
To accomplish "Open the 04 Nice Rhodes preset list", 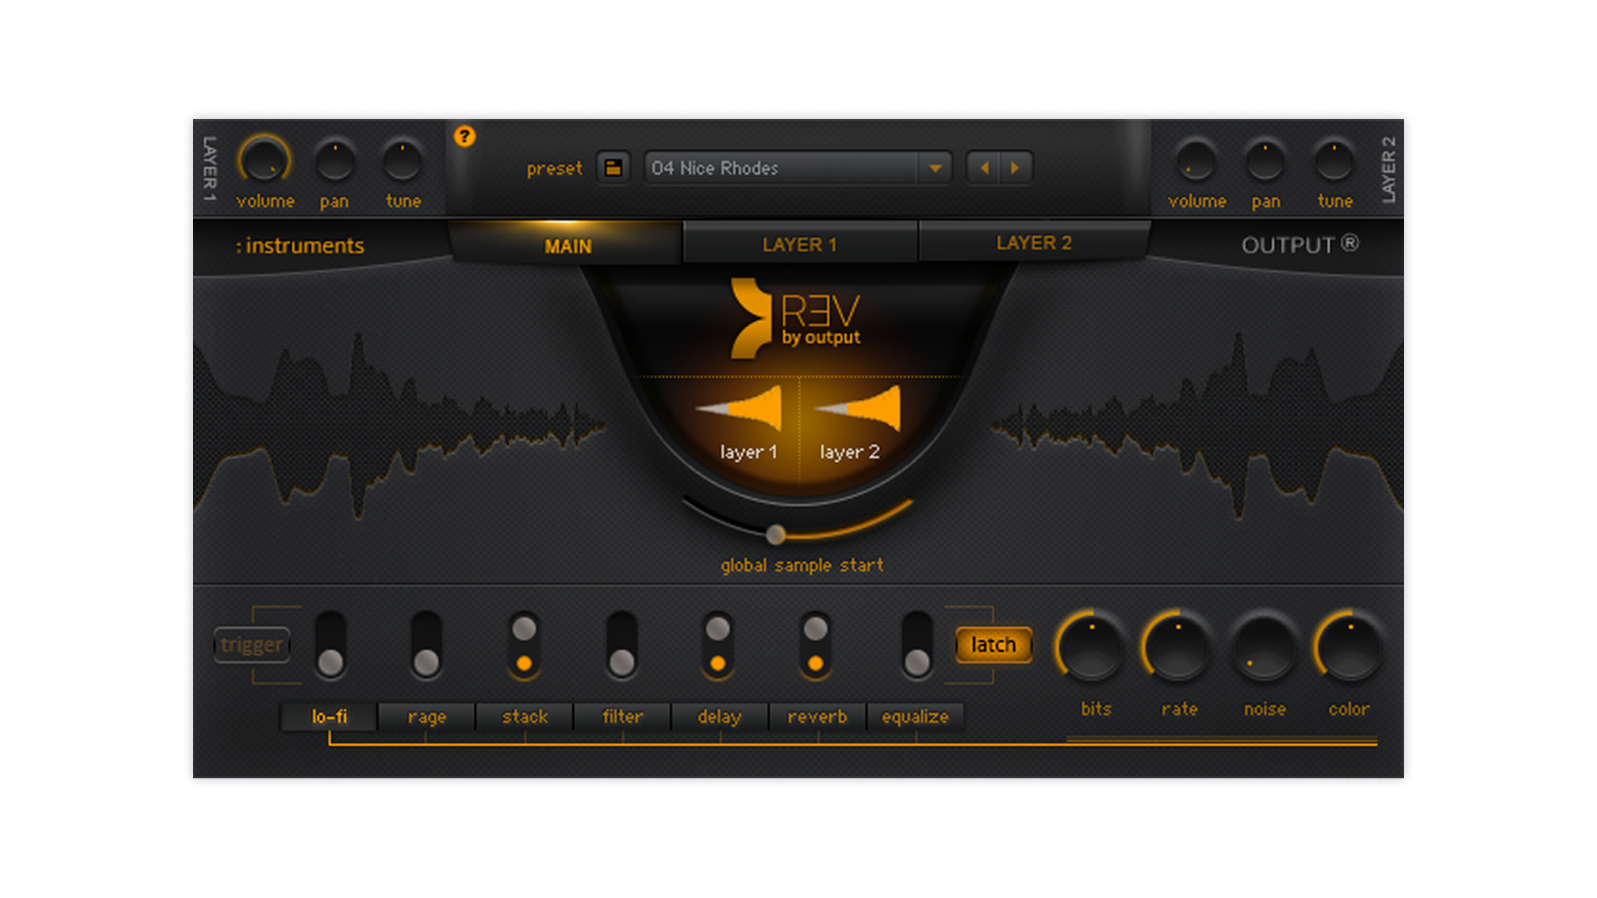I will tap(780, 168).
